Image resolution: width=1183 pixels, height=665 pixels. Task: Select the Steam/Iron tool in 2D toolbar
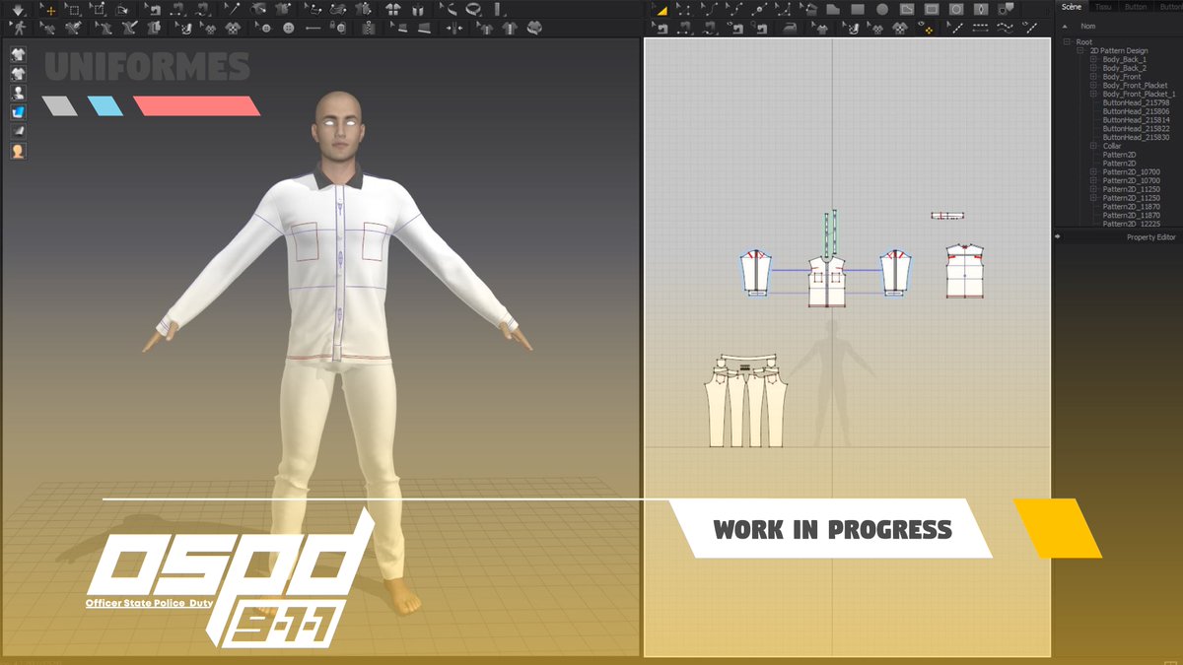click(x=790, y=28)
